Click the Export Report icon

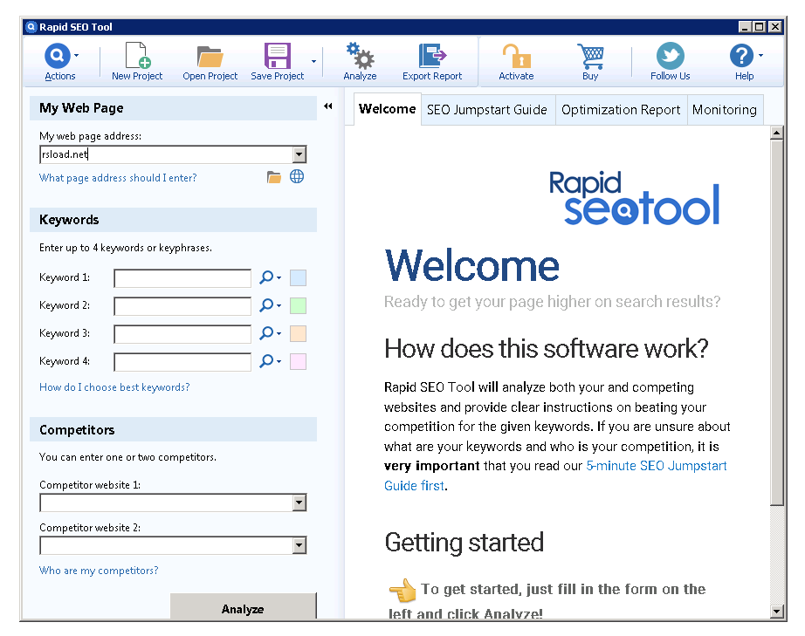pyautogui.click(x=432, y=54)
